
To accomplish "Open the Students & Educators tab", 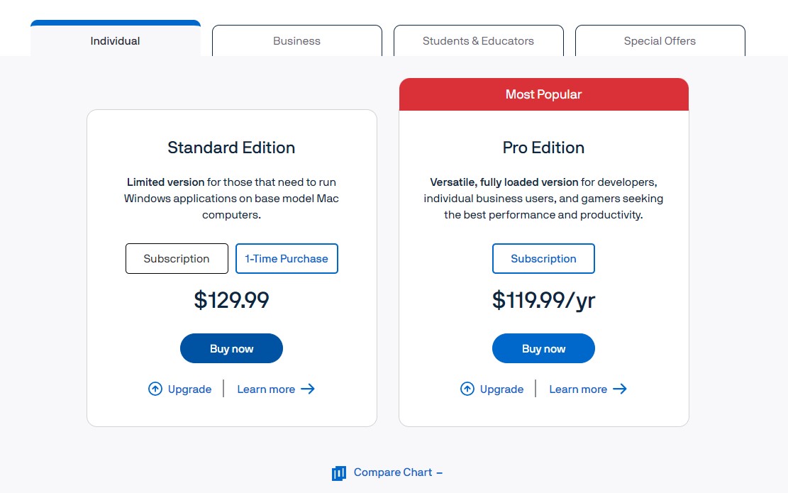I will (478, 41).
